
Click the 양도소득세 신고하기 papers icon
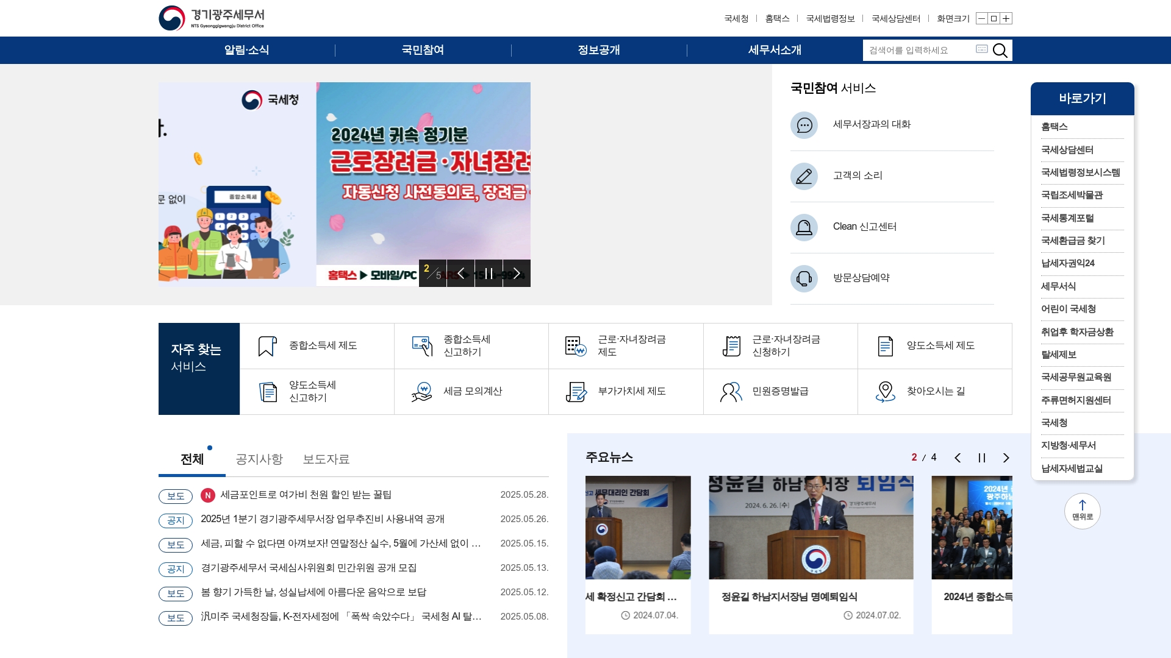coord(268,392)
